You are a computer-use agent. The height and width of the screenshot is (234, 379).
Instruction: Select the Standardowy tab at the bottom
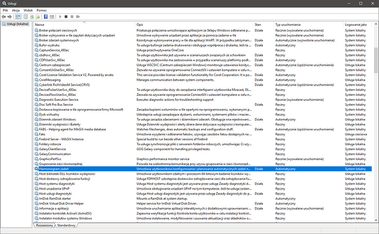[67, 225]
